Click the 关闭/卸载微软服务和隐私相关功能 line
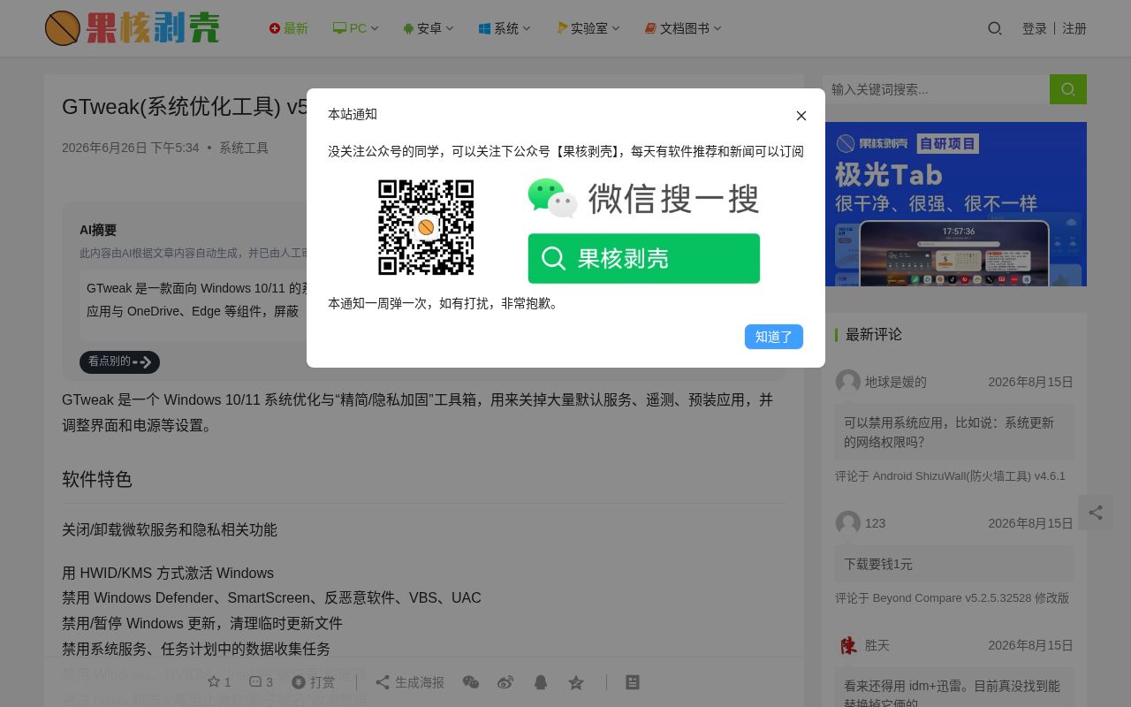Image resolution: width=1131 pixels, height=707 pixels. (x=170, y=529)
